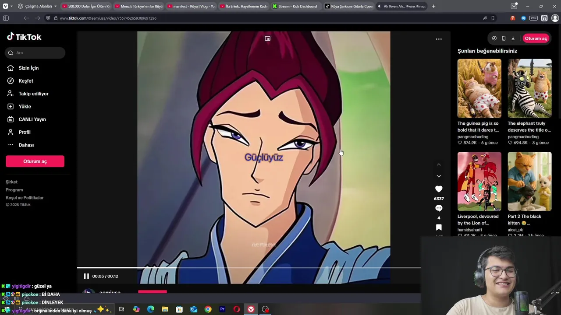Open CANLI Yayın section
This screenshot has width=561, height=315.
click(32, 119)
